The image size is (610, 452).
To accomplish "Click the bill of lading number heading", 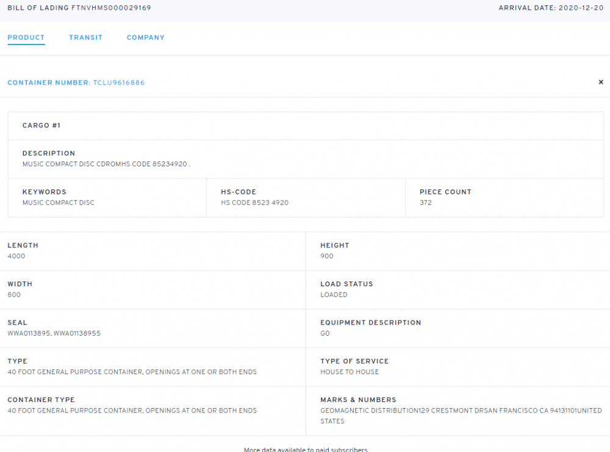I will [79, 8].
